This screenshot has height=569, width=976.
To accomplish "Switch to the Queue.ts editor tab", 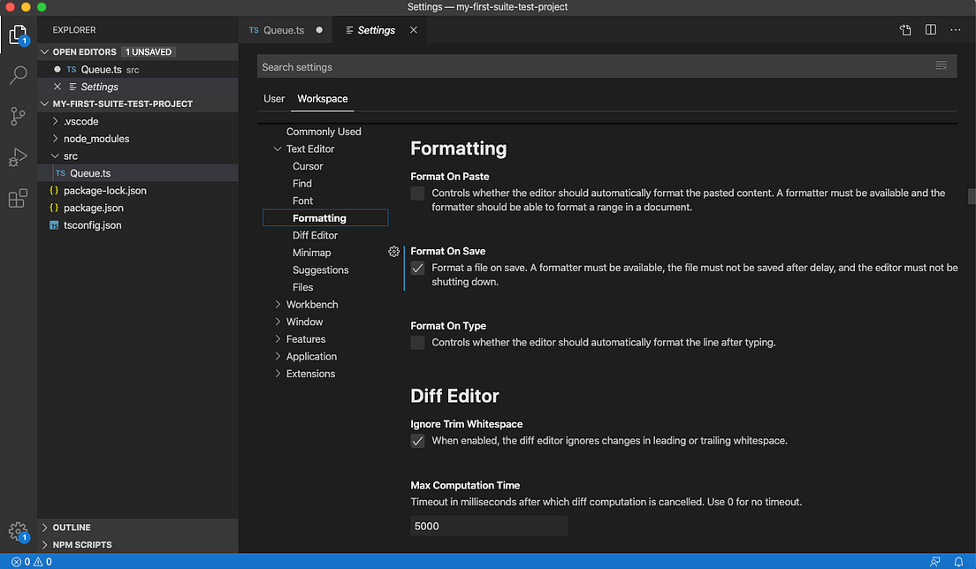I will pos(285,30).
